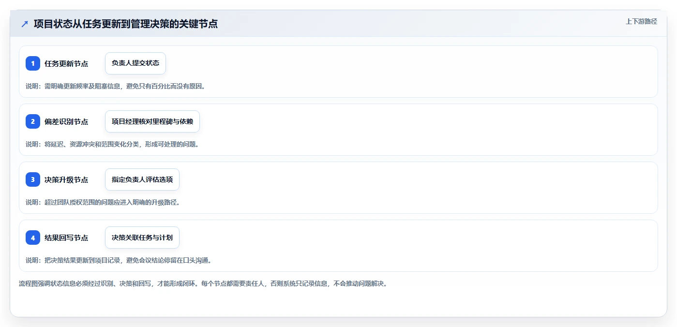Click the note about 需明确更新频率及阻塞信息
The width and height of the screenshot is (677, 327).
pyautogui.click(x=115, y=86)
